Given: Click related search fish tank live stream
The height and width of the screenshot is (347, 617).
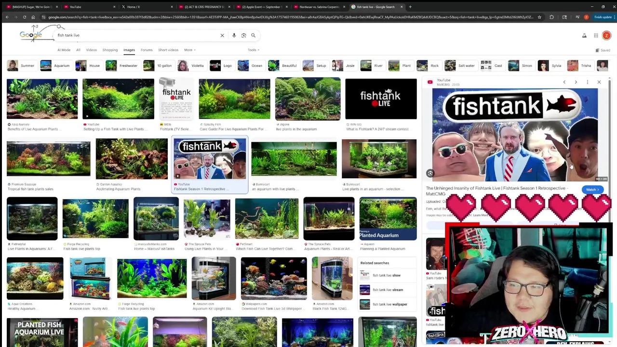Looking at the screenshot, I should [x=388, y=290].
